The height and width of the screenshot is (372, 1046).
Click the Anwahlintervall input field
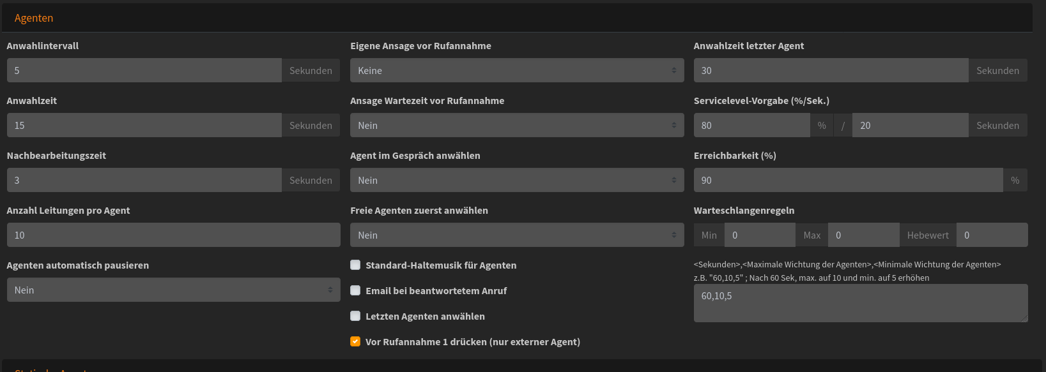click(144, 70)
